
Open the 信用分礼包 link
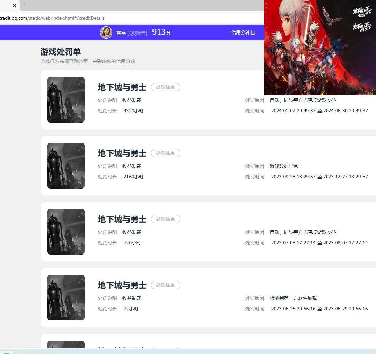point(243,32)
